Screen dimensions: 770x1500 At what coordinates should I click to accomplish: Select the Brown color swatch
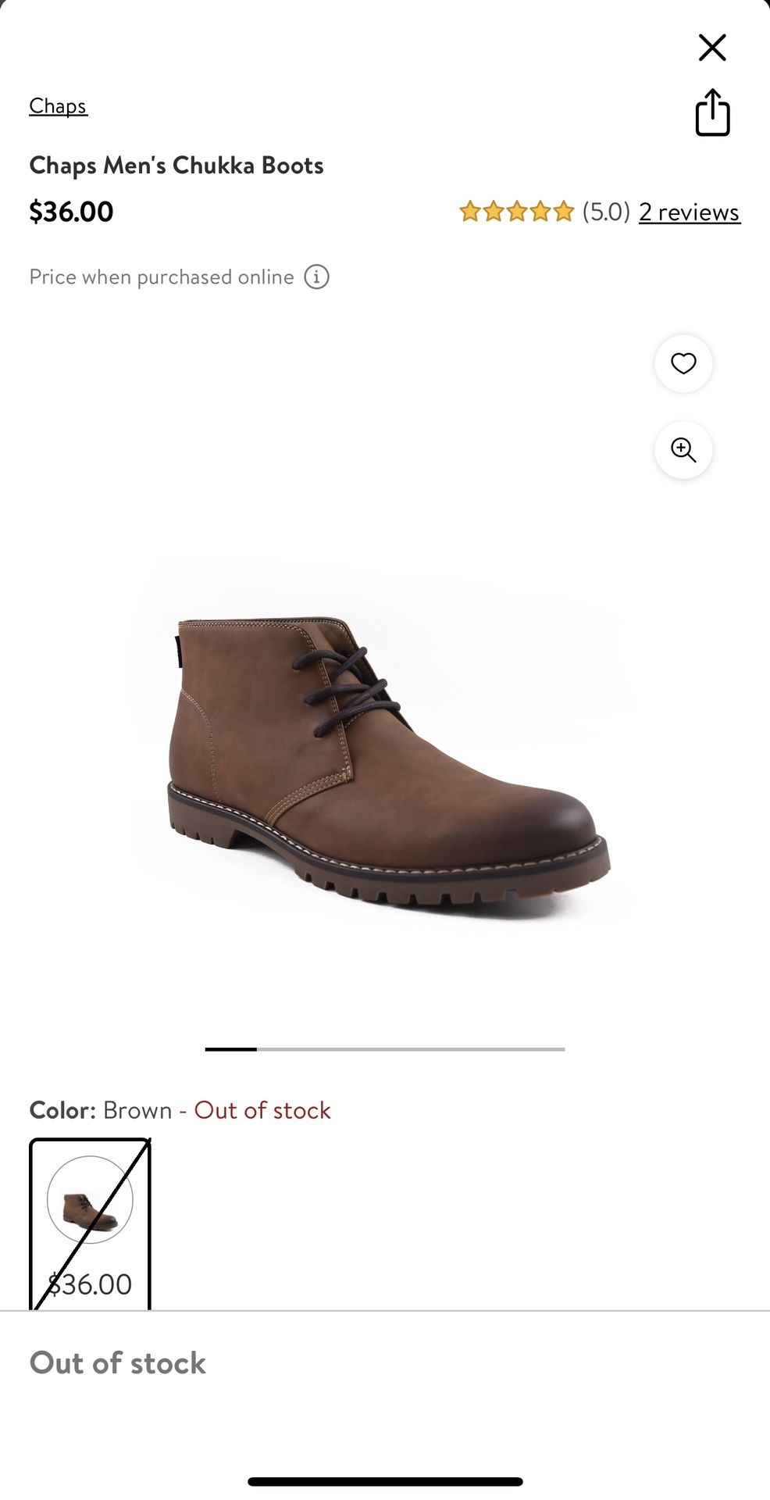click(x=90, y=1223)
